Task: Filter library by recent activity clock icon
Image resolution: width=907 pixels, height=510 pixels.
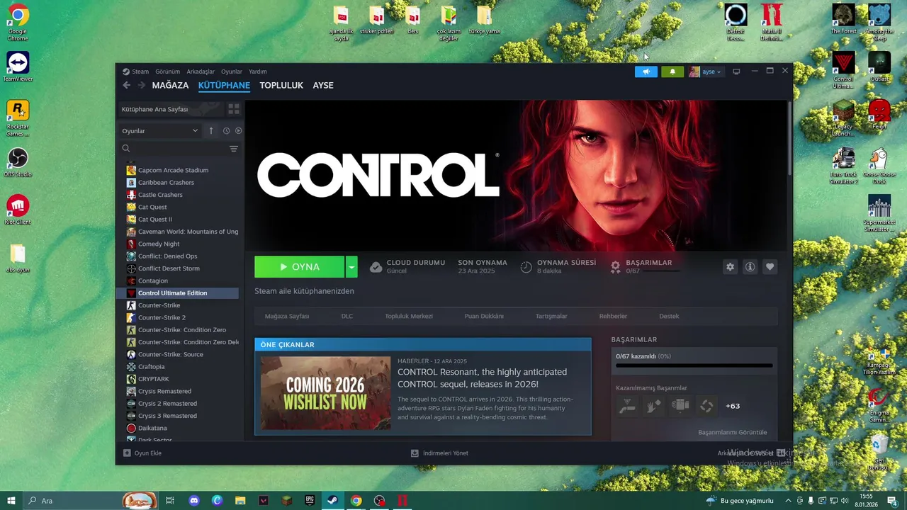Action: [226, 131]
